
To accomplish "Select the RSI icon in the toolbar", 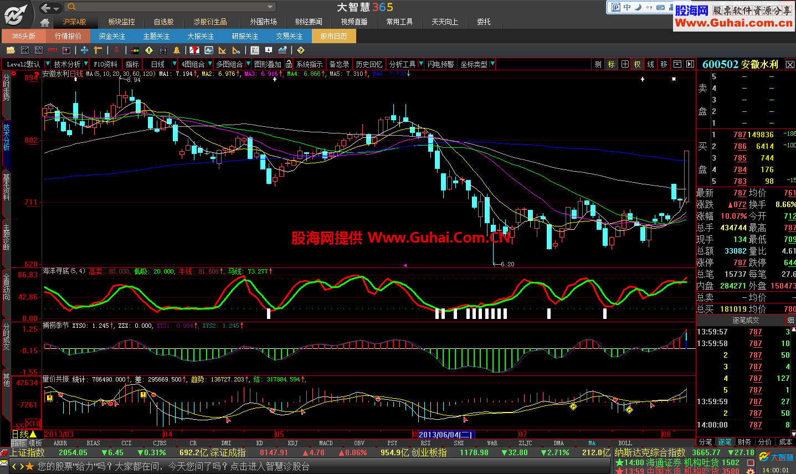I will [x=52, y=50].
